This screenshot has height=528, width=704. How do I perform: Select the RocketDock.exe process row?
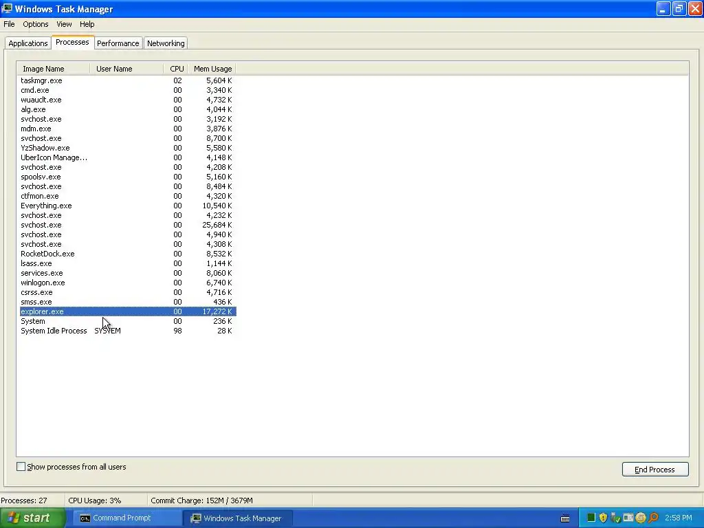(126, 254)
